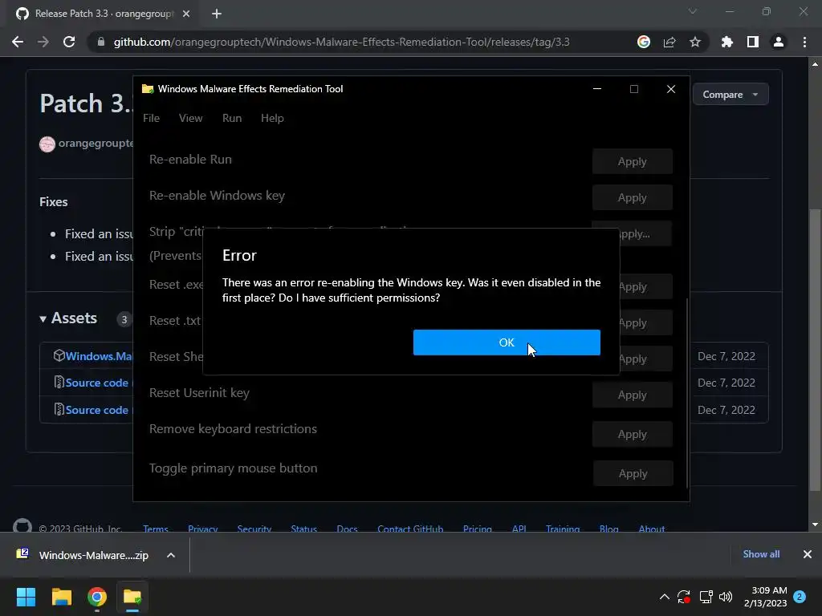Open the Compare dropdown on GitHub
822x616 pixels.
(x=730, y=95)
